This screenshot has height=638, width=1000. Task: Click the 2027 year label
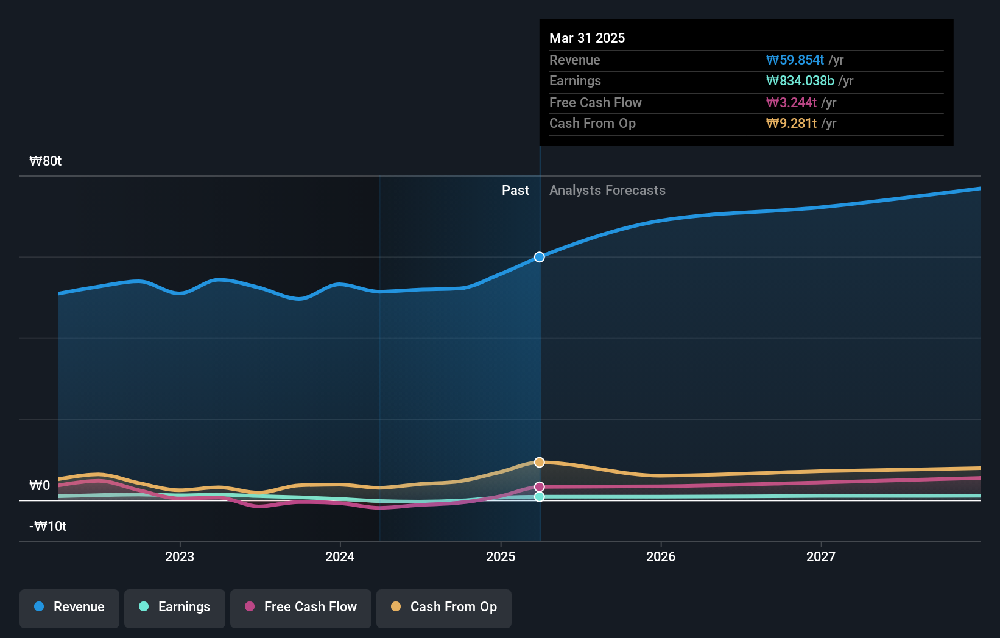(x=821, y=556)
